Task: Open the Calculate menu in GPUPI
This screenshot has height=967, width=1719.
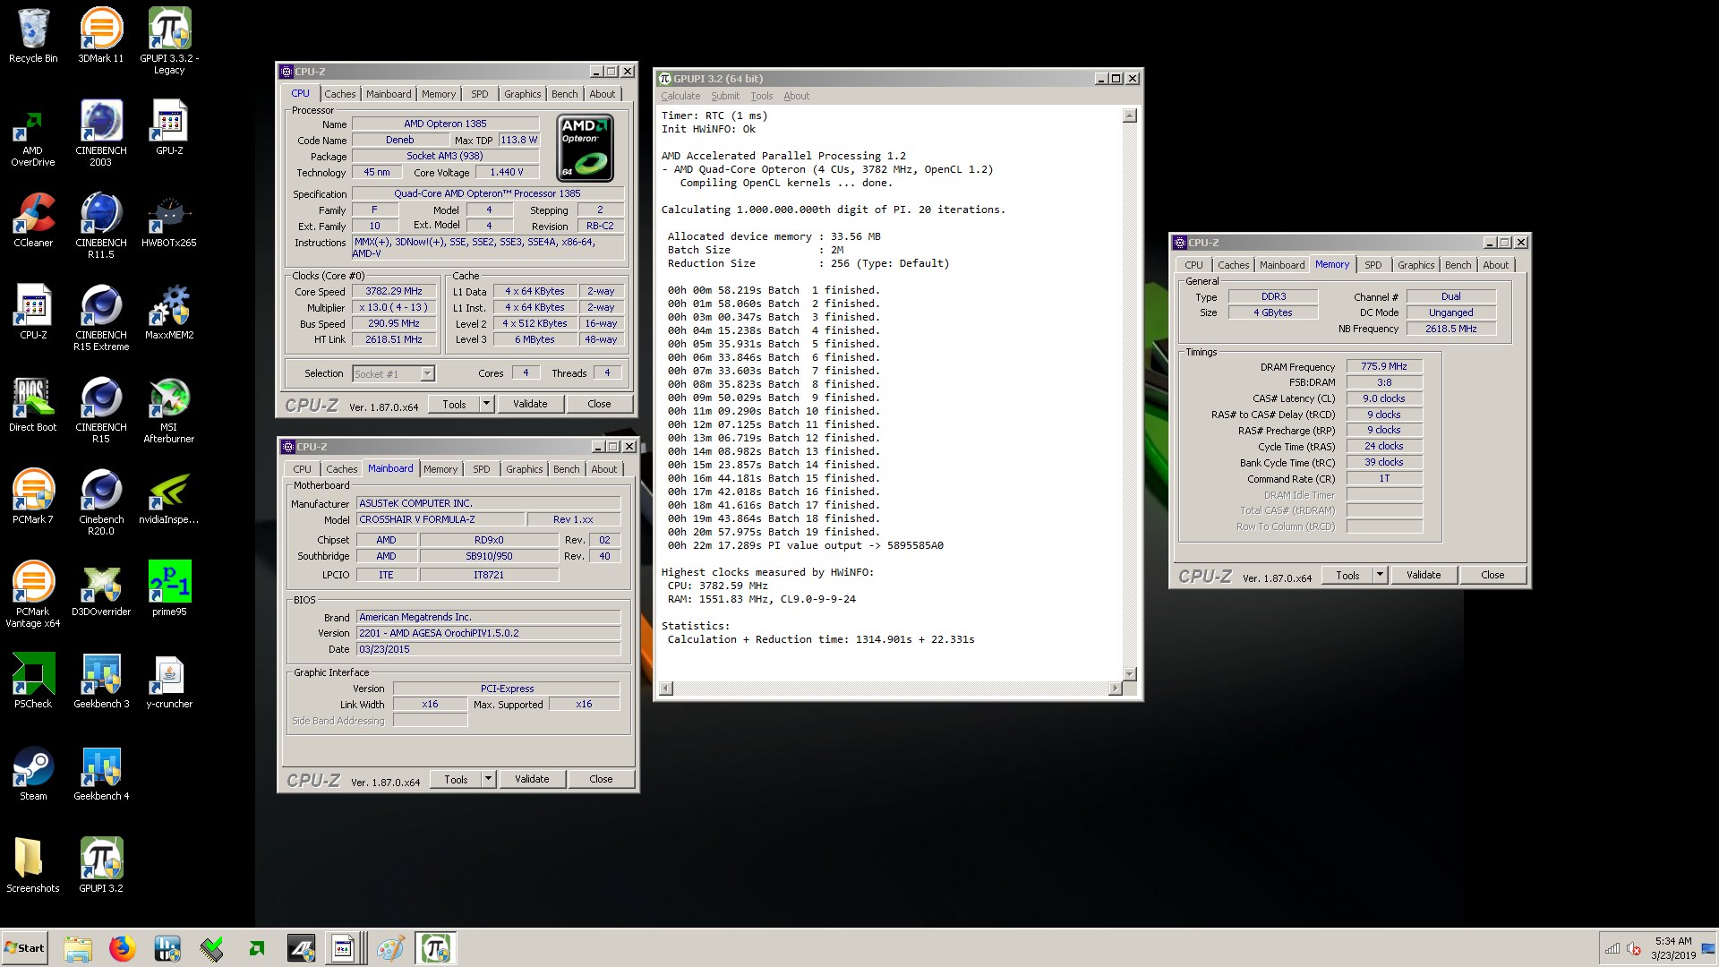Action: coord(680,96)
